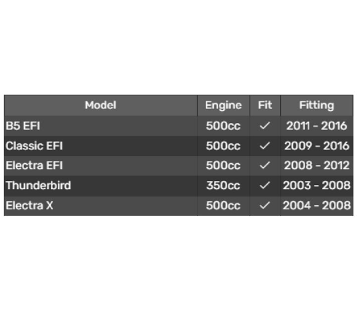Click the Fit checkmark for Electra EFI
The width and height of the screenshot is (360, 317).
tap(265, 165)
